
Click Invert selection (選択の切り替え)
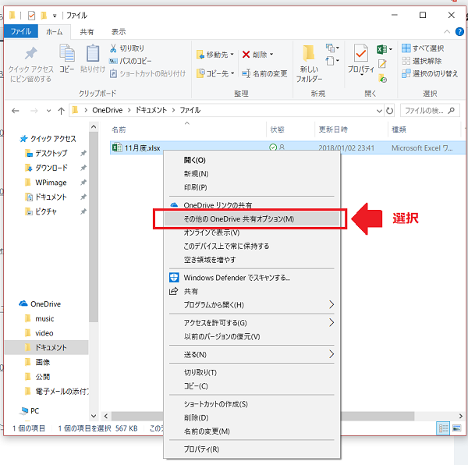tap(430, 73)
